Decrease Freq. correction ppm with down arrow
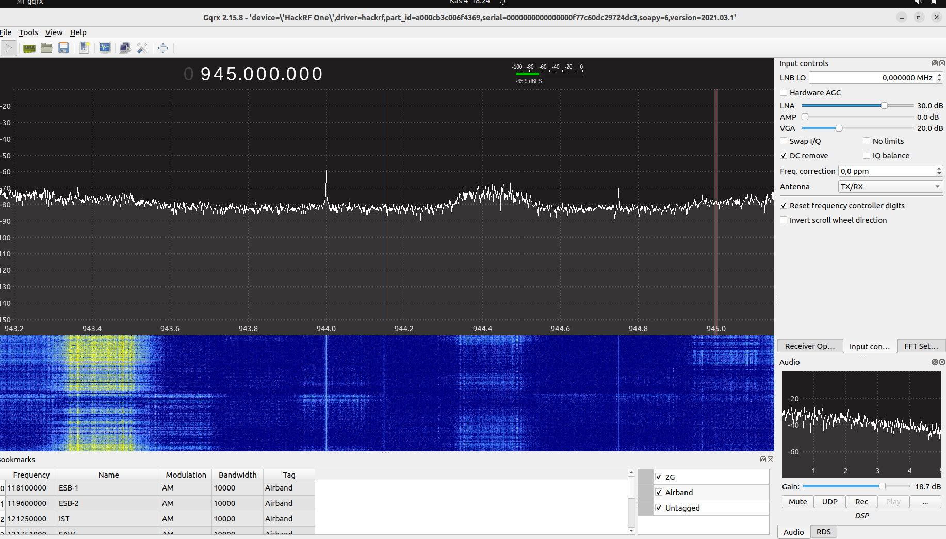 click(x=939, y=174)
